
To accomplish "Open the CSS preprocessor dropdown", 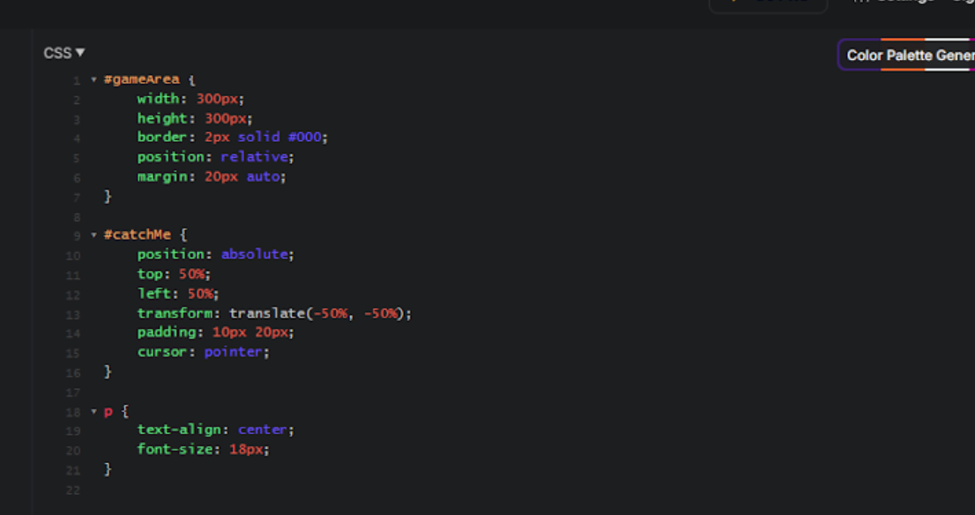I will click(x=64, y=54).
